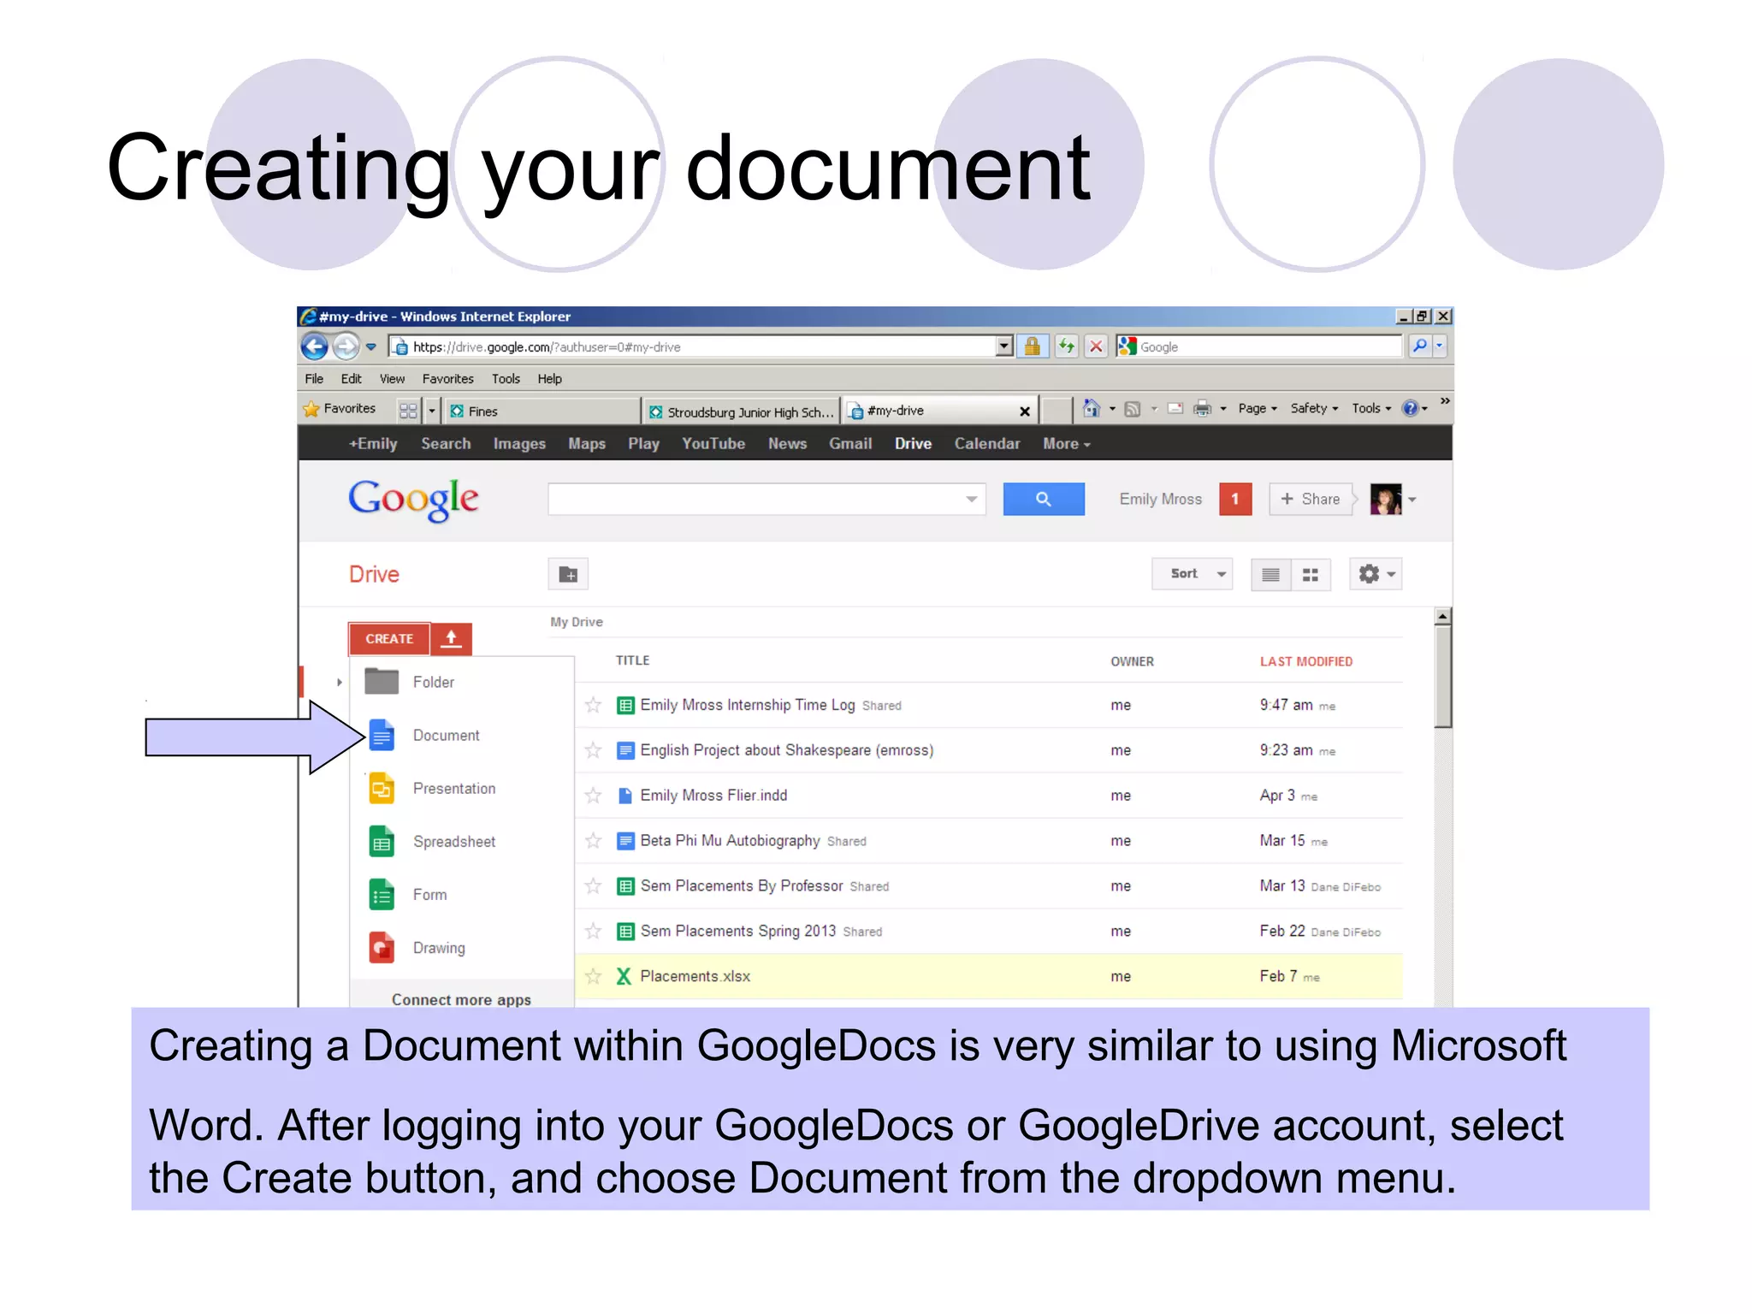Switch to Stroudsburg Junior High tab
This screenshot has height=1314, width=1752.
coord(741,411)
